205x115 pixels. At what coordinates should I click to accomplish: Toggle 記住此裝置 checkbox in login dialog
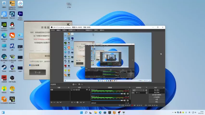point(30,65)
